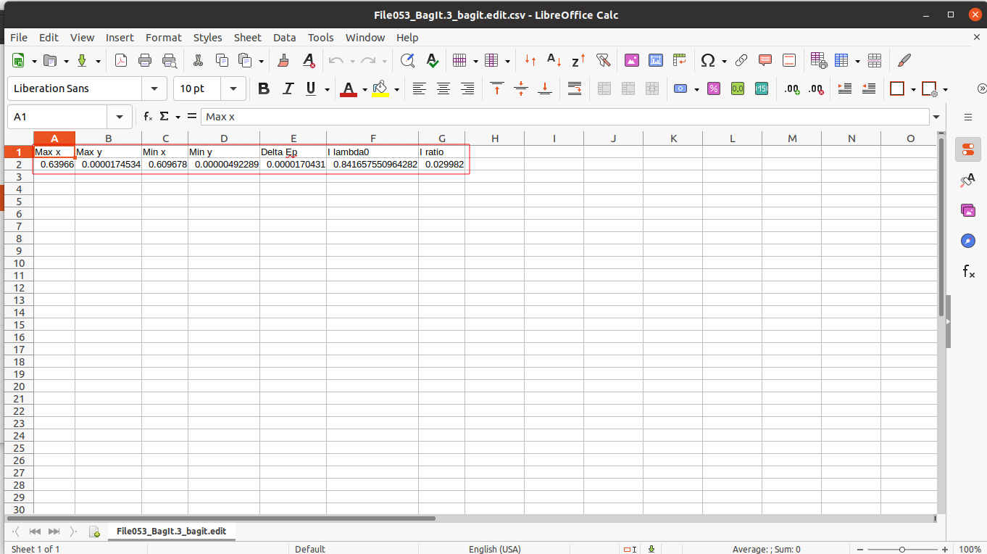This screenshot has width=987, height=554.
Task: Format cell as percent
Action: [x=714, y=88]
